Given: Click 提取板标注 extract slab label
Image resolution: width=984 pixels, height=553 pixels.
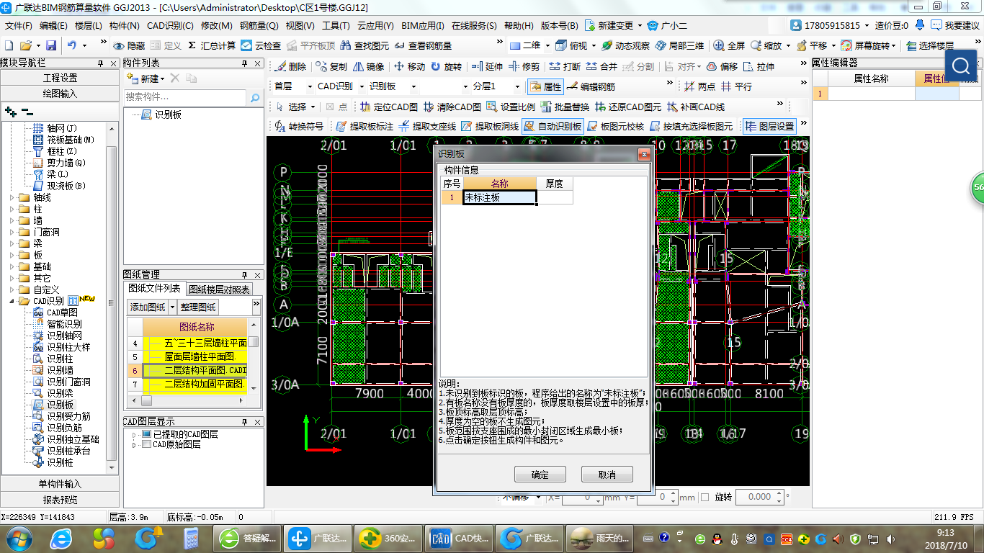Looking at the screenshot, I should [x=364, y=126].
